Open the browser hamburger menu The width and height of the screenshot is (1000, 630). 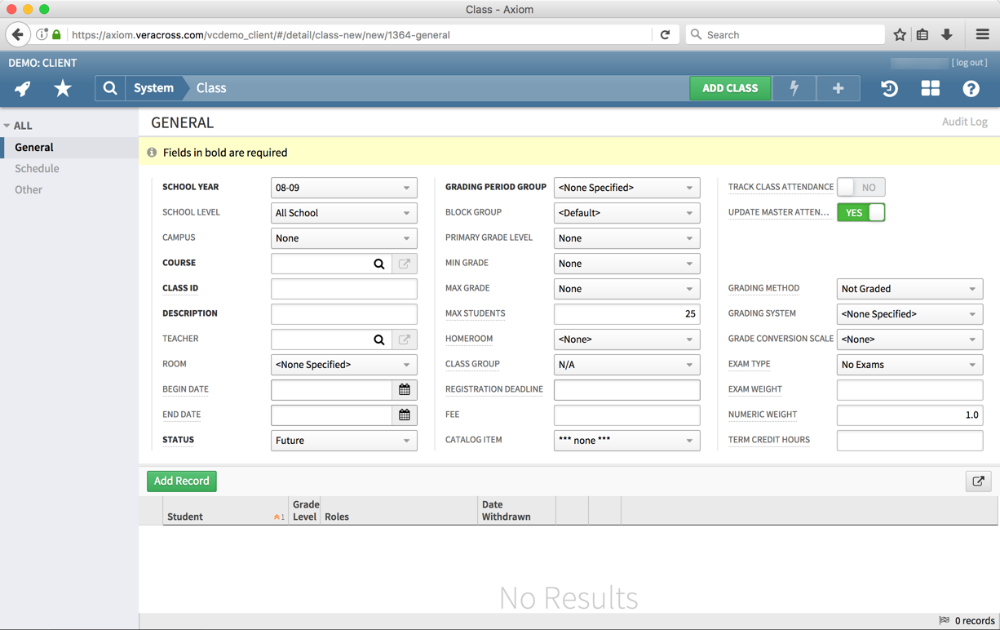[982, 35]
